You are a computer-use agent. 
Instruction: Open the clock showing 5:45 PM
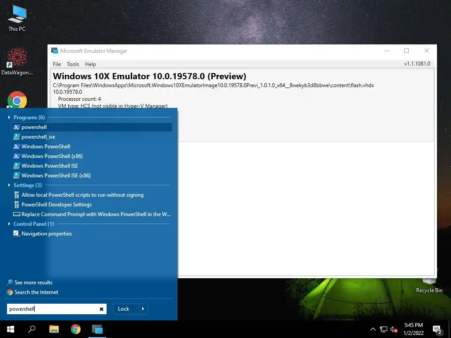pos(414,329)
